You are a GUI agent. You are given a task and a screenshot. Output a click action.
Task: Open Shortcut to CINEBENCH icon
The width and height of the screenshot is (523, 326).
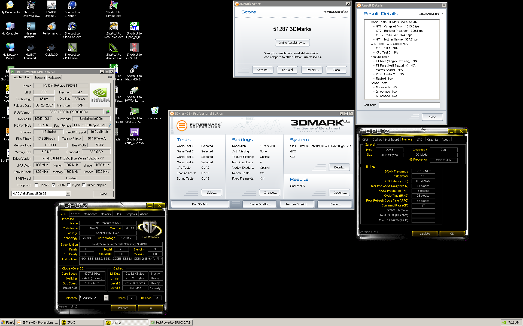(x=72, y=9)
